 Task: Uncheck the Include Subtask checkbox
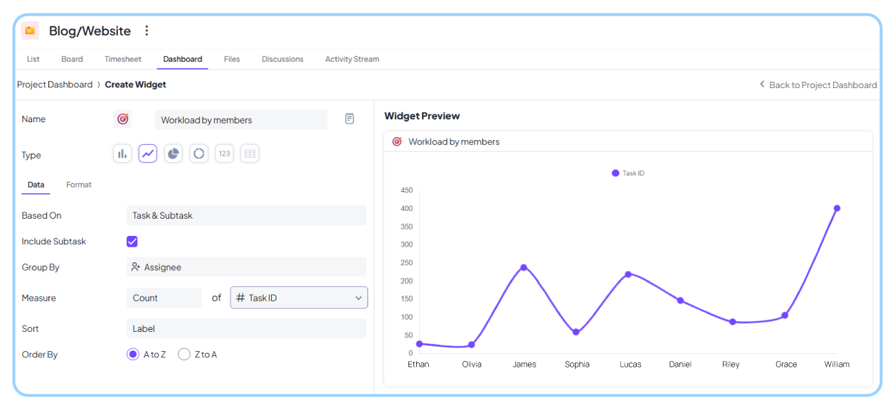click(132, 242)
